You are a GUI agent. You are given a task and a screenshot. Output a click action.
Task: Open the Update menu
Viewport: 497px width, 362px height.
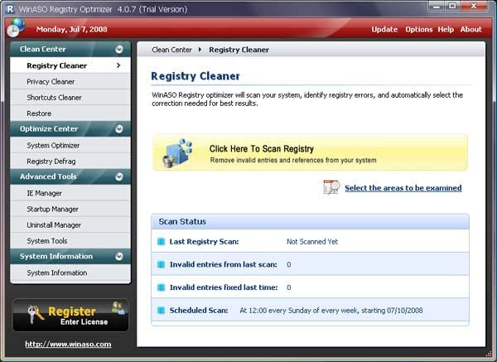tap(384, 30)
